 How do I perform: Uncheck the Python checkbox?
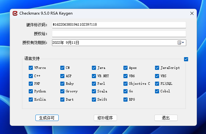[31, 91]
